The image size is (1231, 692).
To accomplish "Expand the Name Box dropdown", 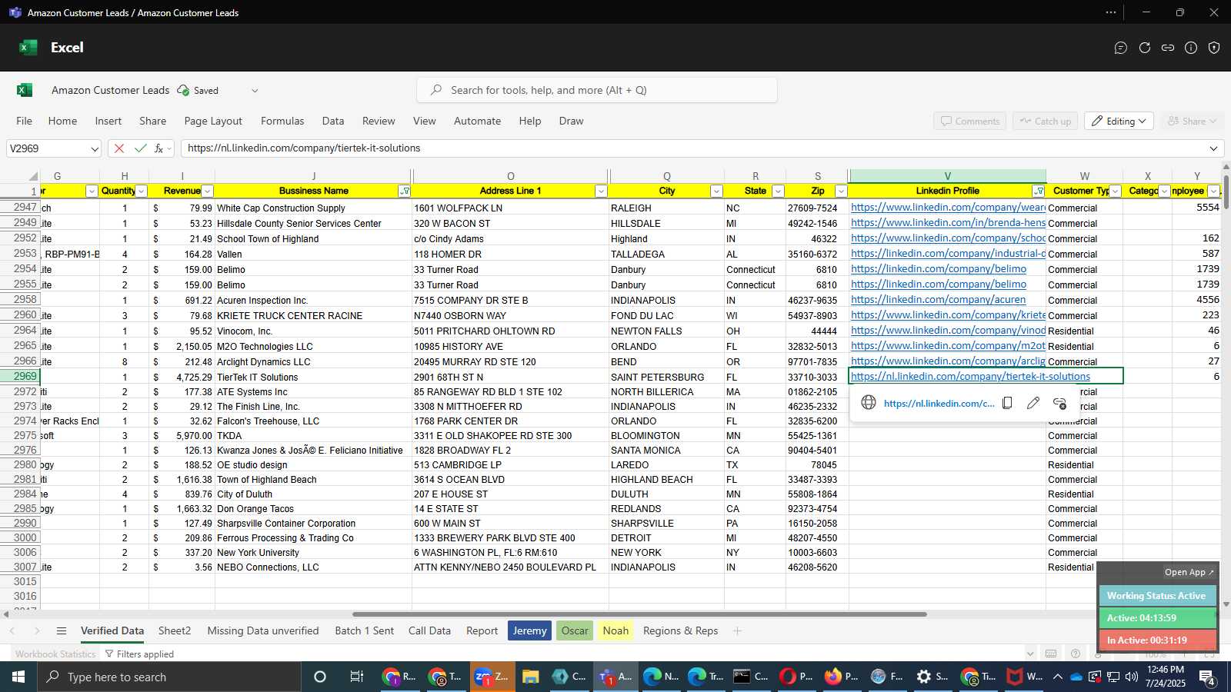I will pos(95,149).
